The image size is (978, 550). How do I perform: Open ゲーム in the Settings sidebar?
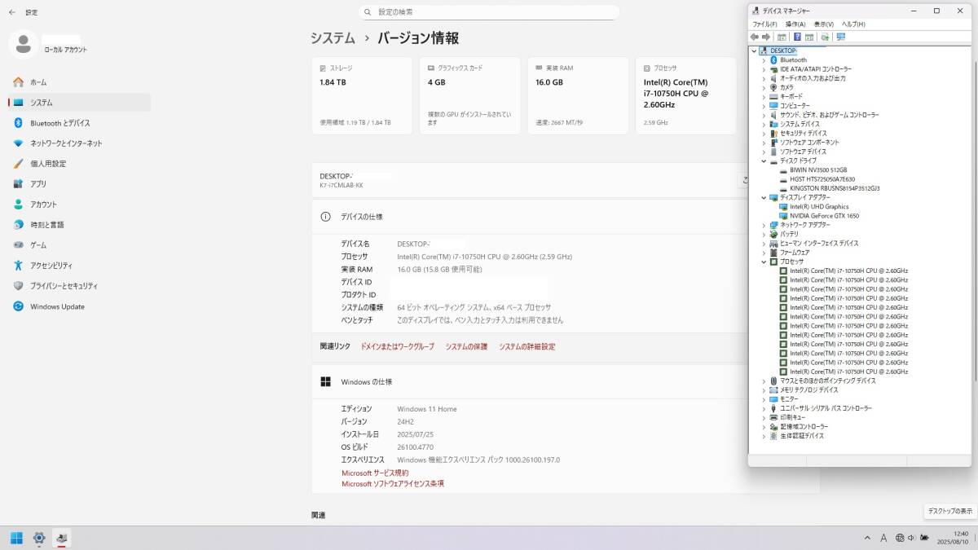click(x=79, y=245)
